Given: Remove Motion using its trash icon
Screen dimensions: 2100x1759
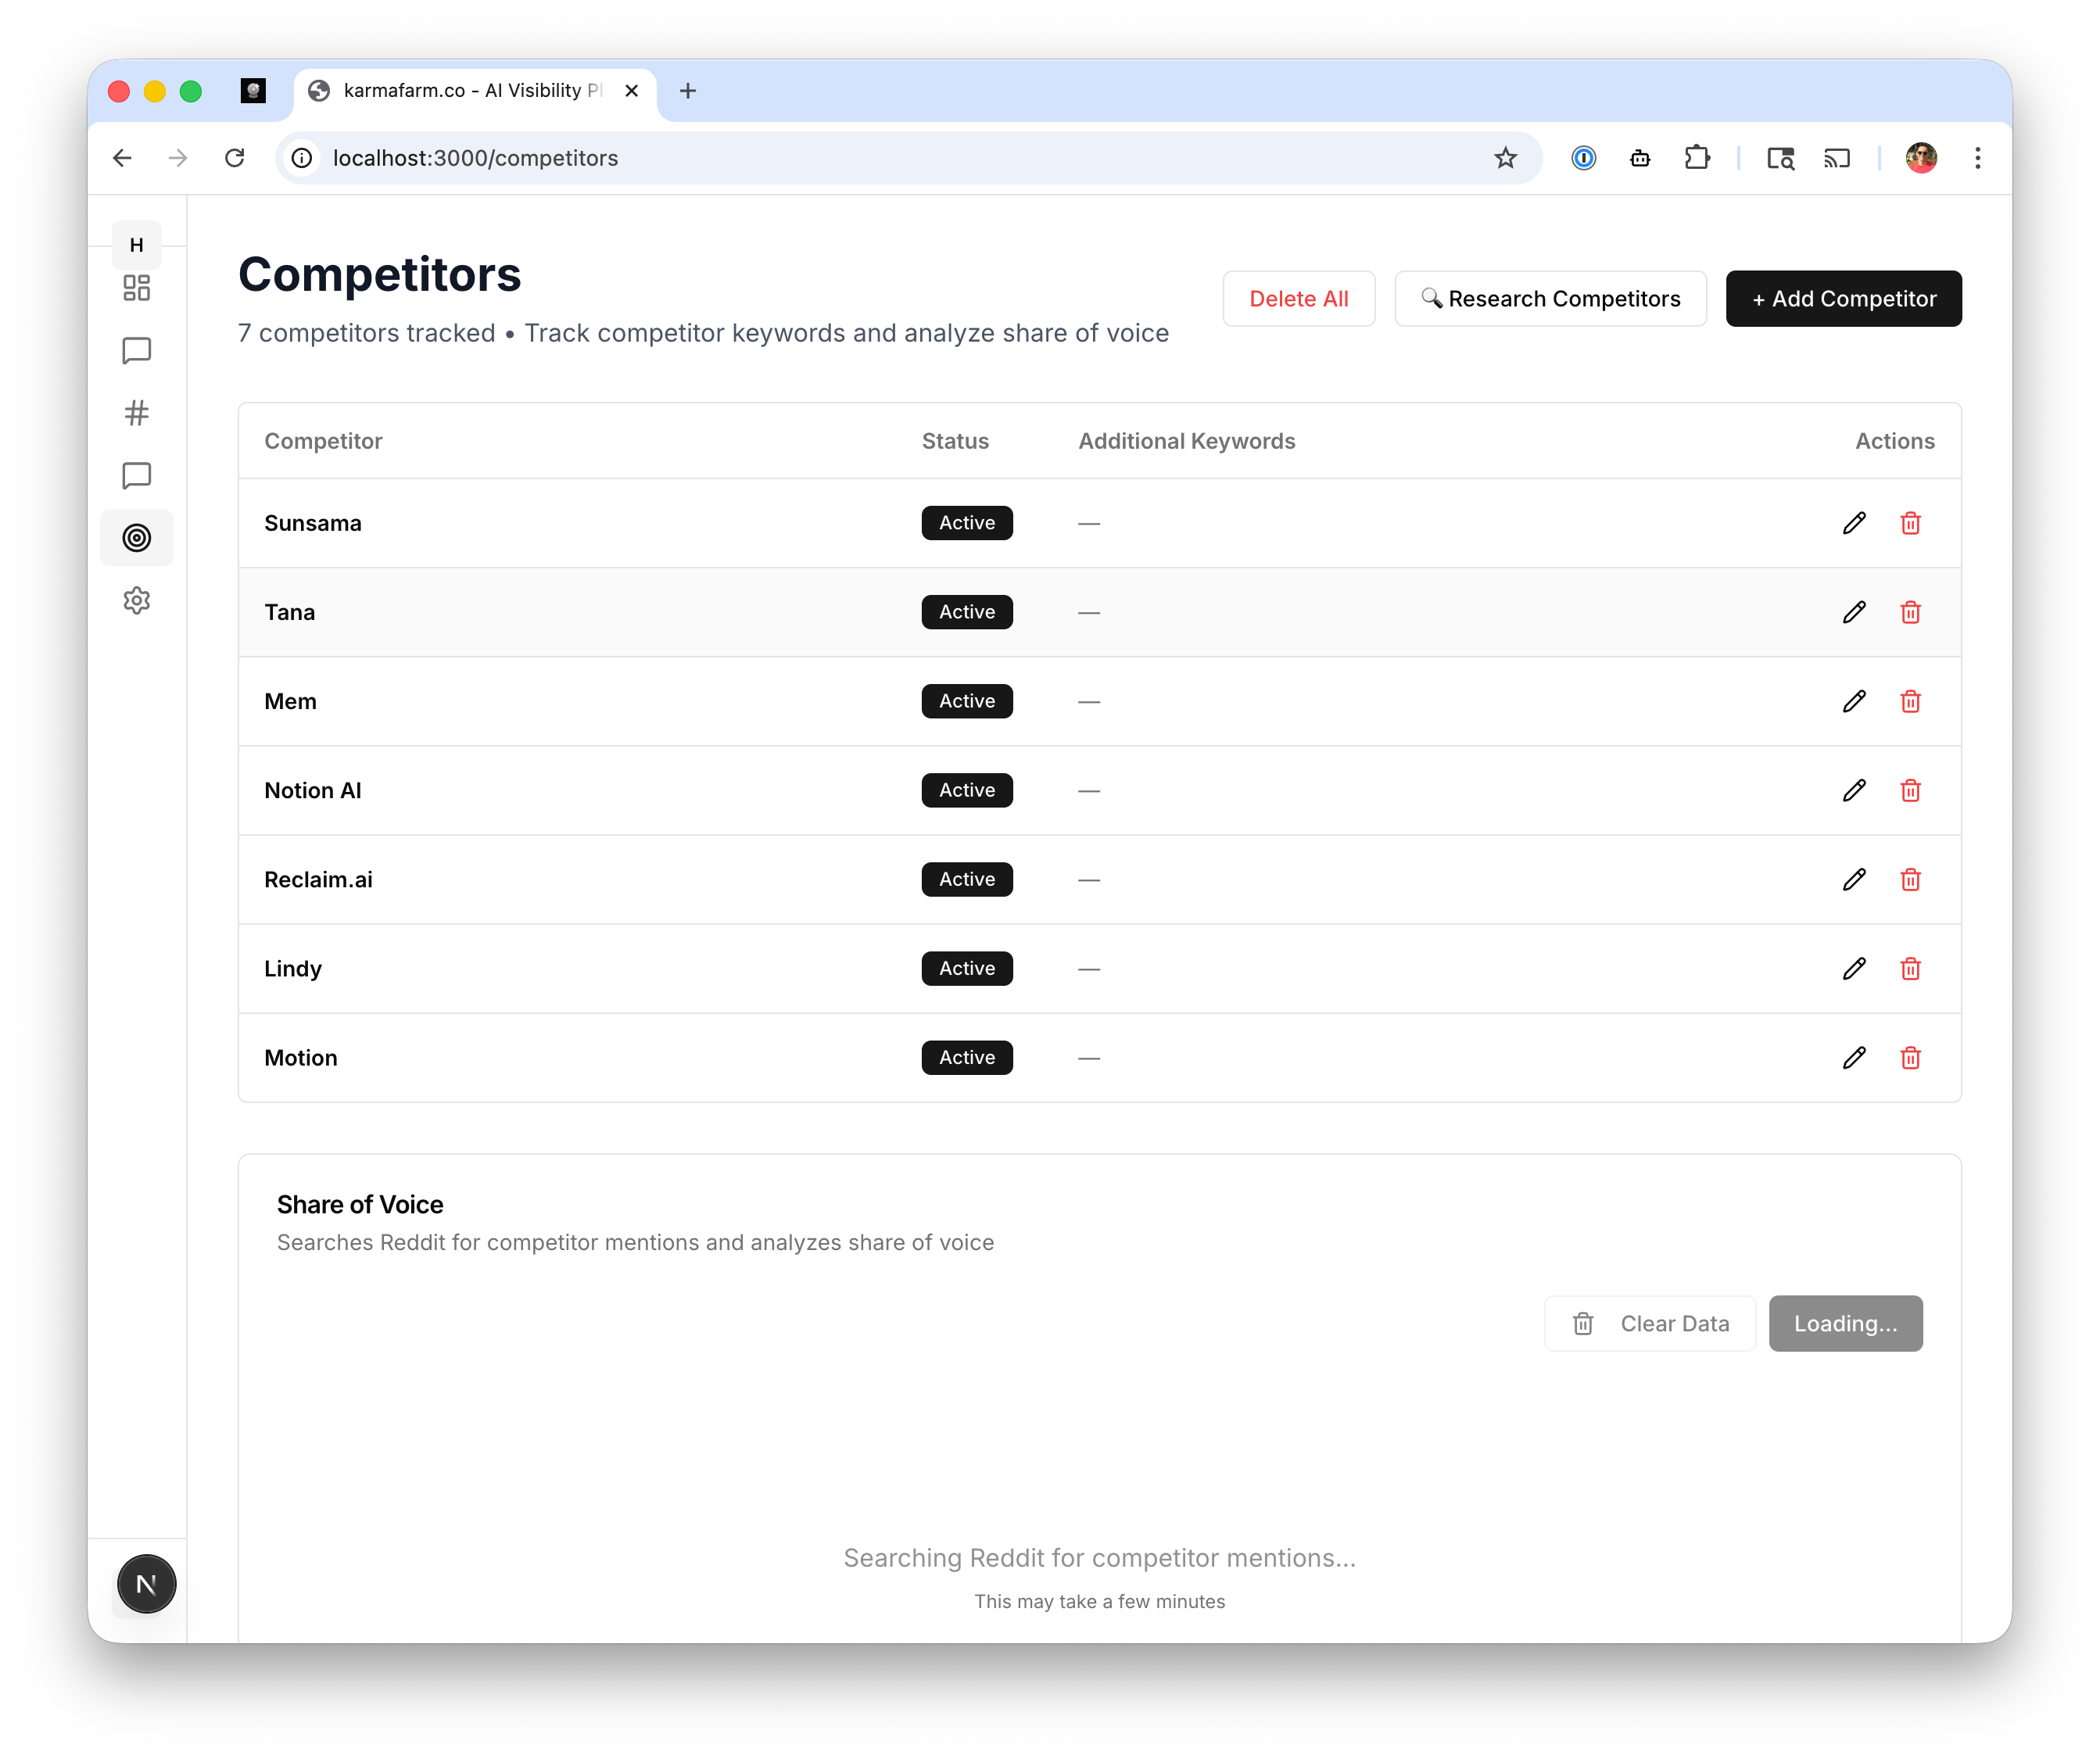Looking at the screenshot, I should (x=1910, y=1058).
